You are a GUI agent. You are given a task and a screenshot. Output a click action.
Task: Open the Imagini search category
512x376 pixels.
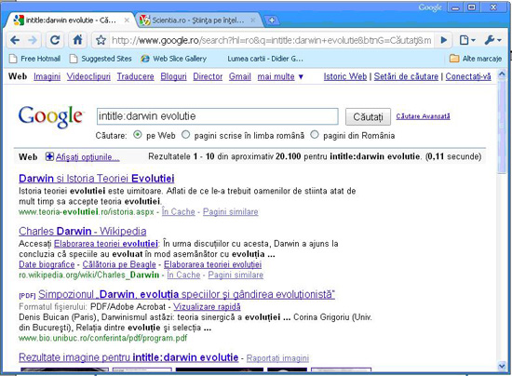pyautogui.click(x=47, y=76)
